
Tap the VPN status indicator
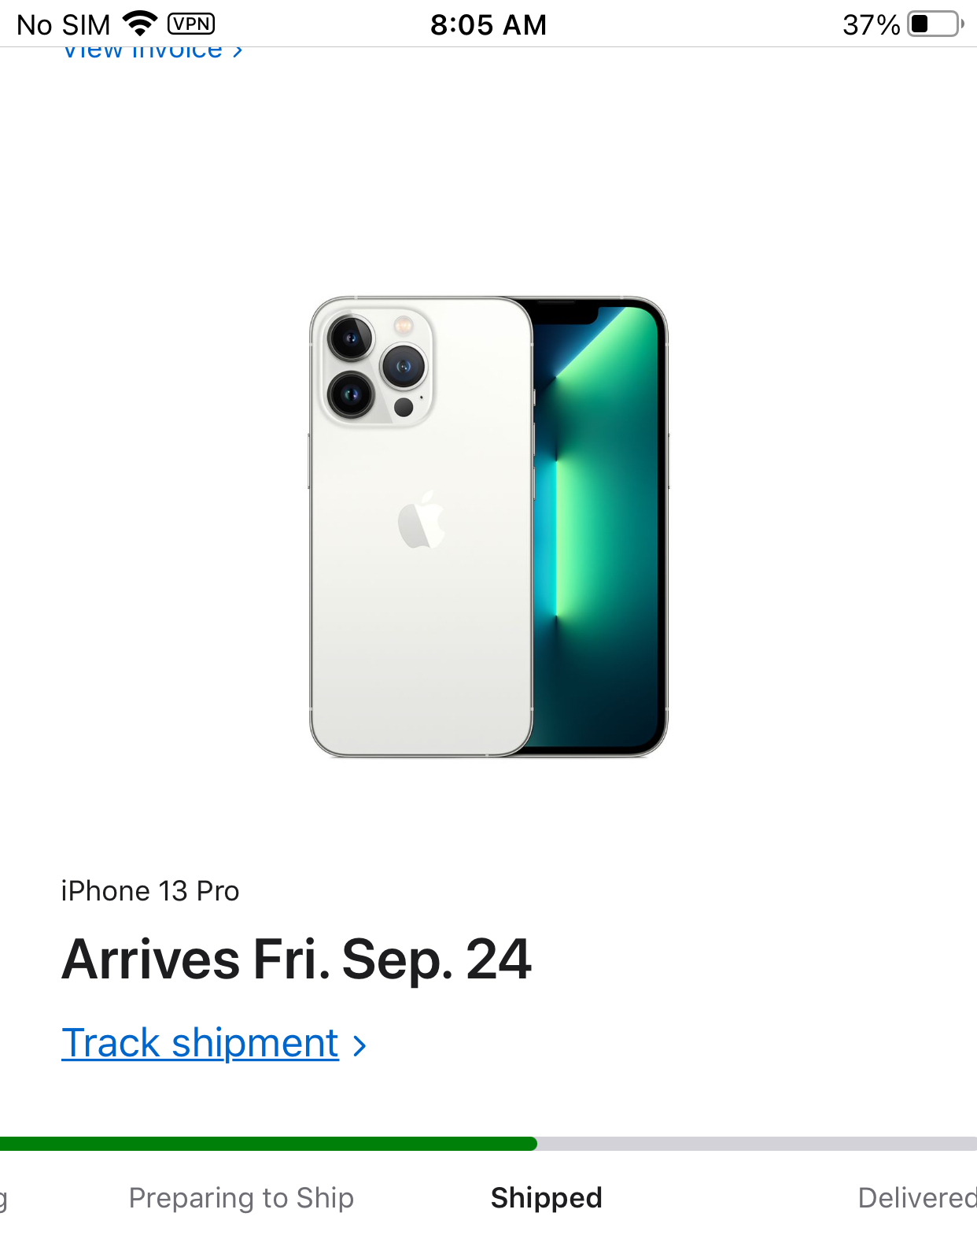pyautogui.click(x=191, y=24)
